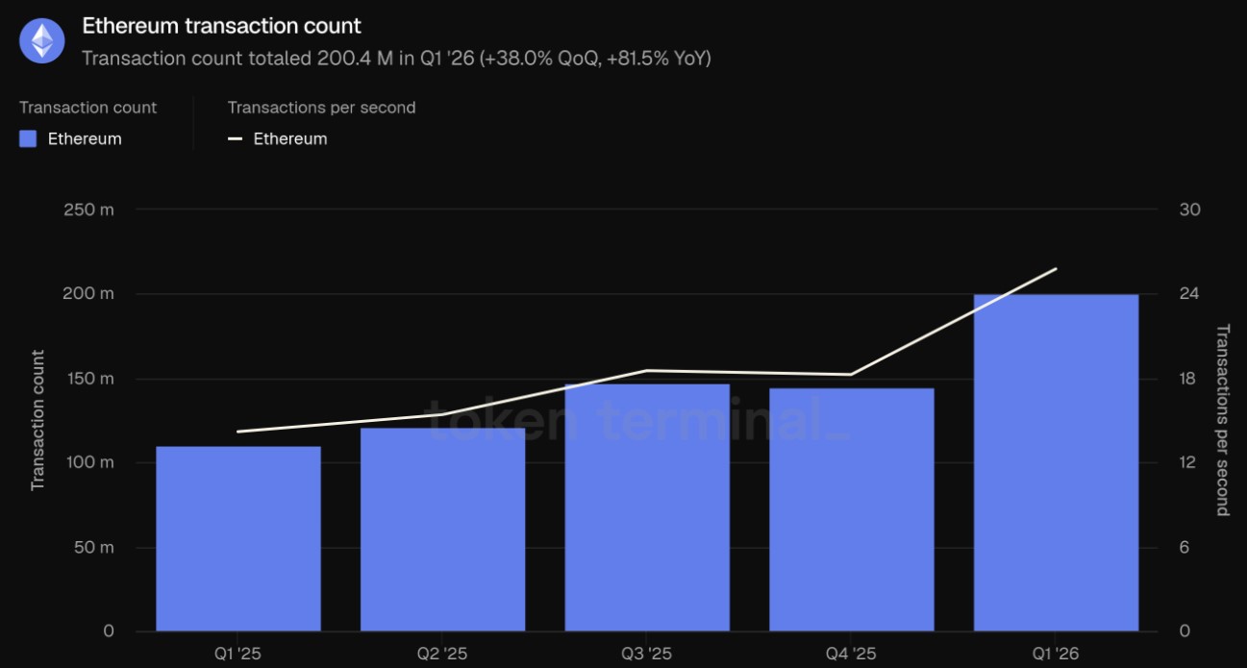Click the Q2 '25 x-axis label

(x=442, y=654)
